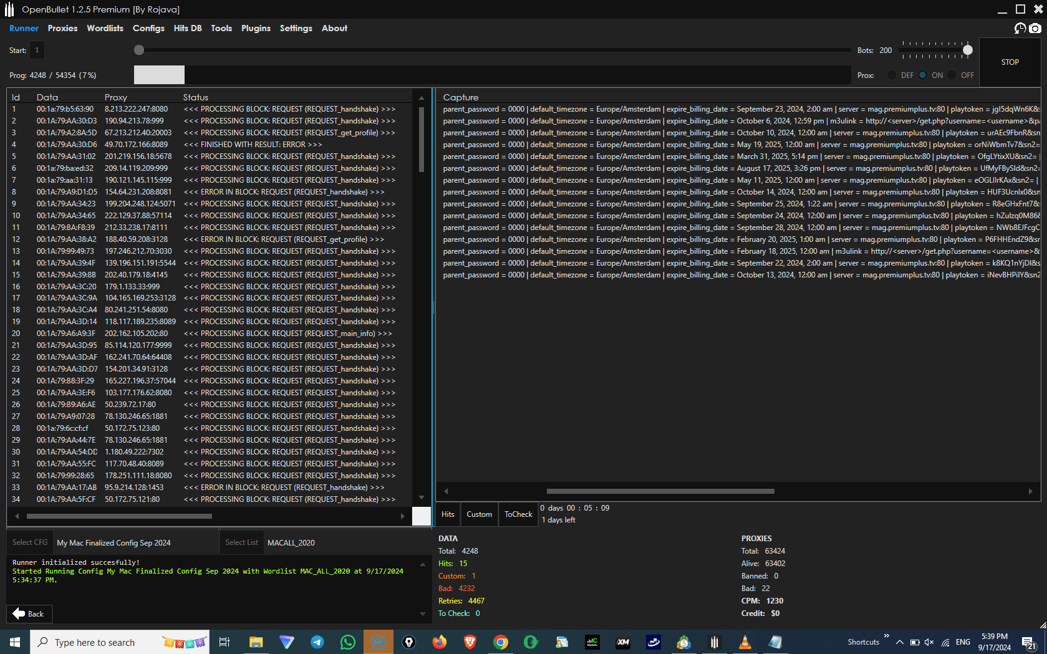Click the network tray icon
The height and width of the screenshot is (654, 1047).
[x=946, y=642]
